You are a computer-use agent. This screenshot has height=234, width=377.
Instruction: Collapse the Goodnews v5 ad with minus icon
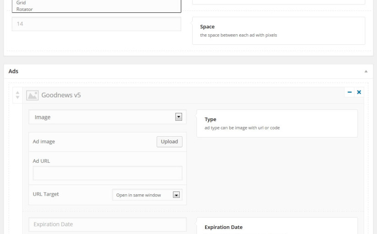tap(349, 92)
